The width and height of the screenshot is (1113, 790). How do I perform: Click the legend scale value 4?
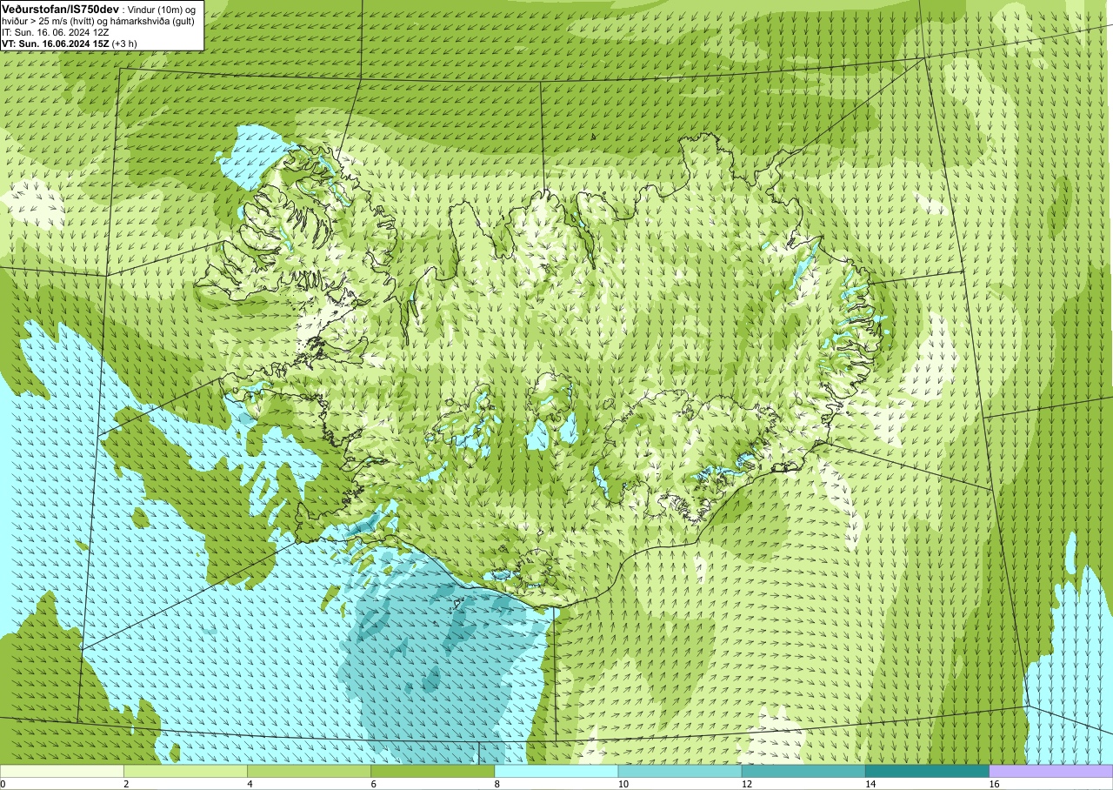click(250, 784)
